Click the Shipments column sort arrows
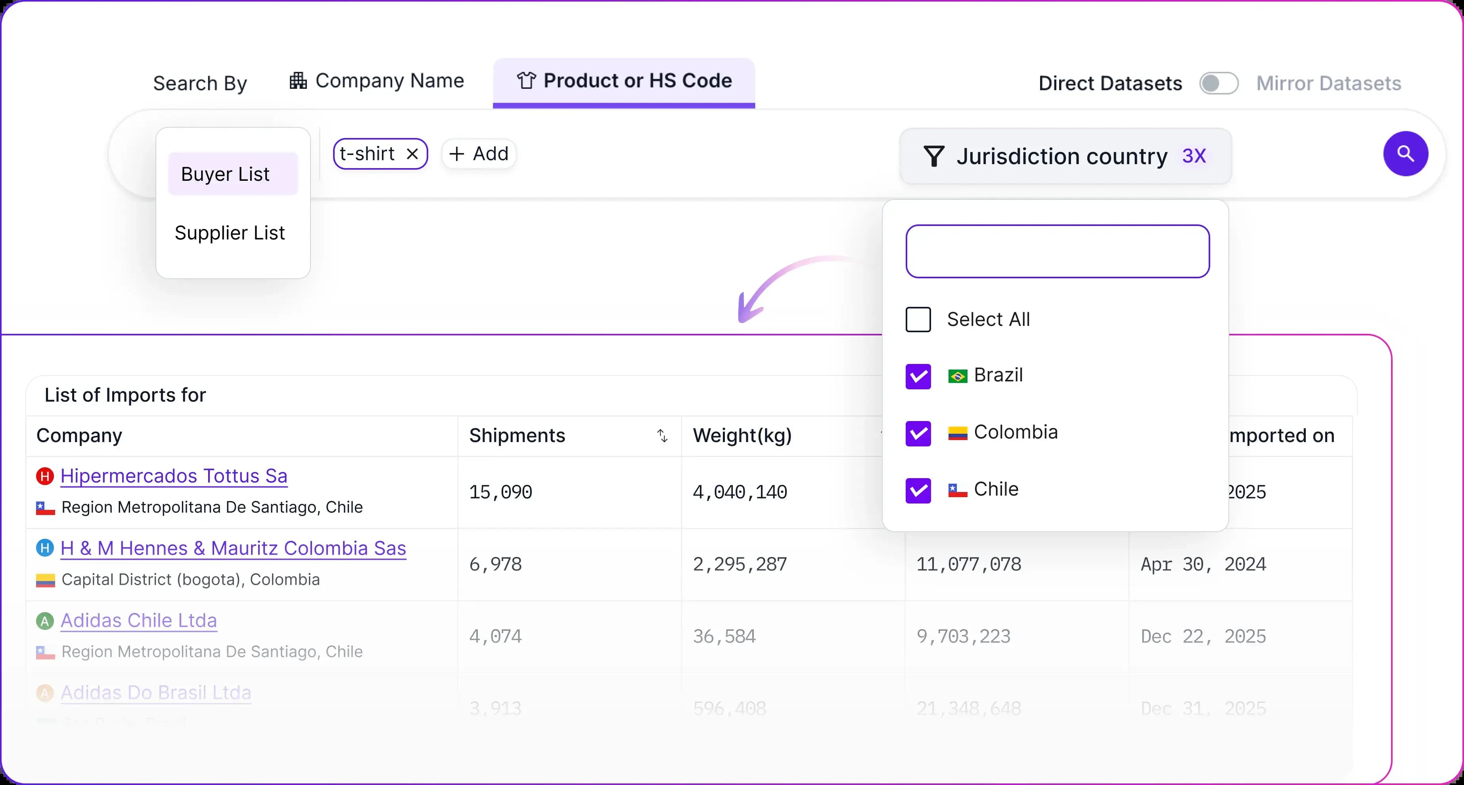The width and height of the screenshot is (1464, 785). (x=662, y=435)
